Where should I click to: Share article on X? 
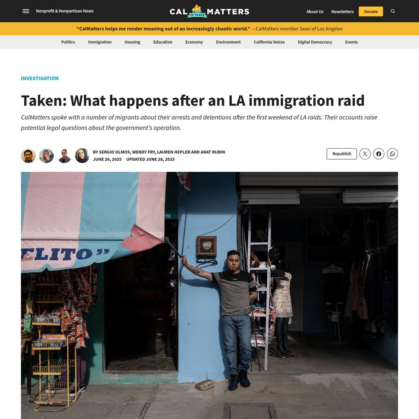pyautogui.click(x=365, y=154)
